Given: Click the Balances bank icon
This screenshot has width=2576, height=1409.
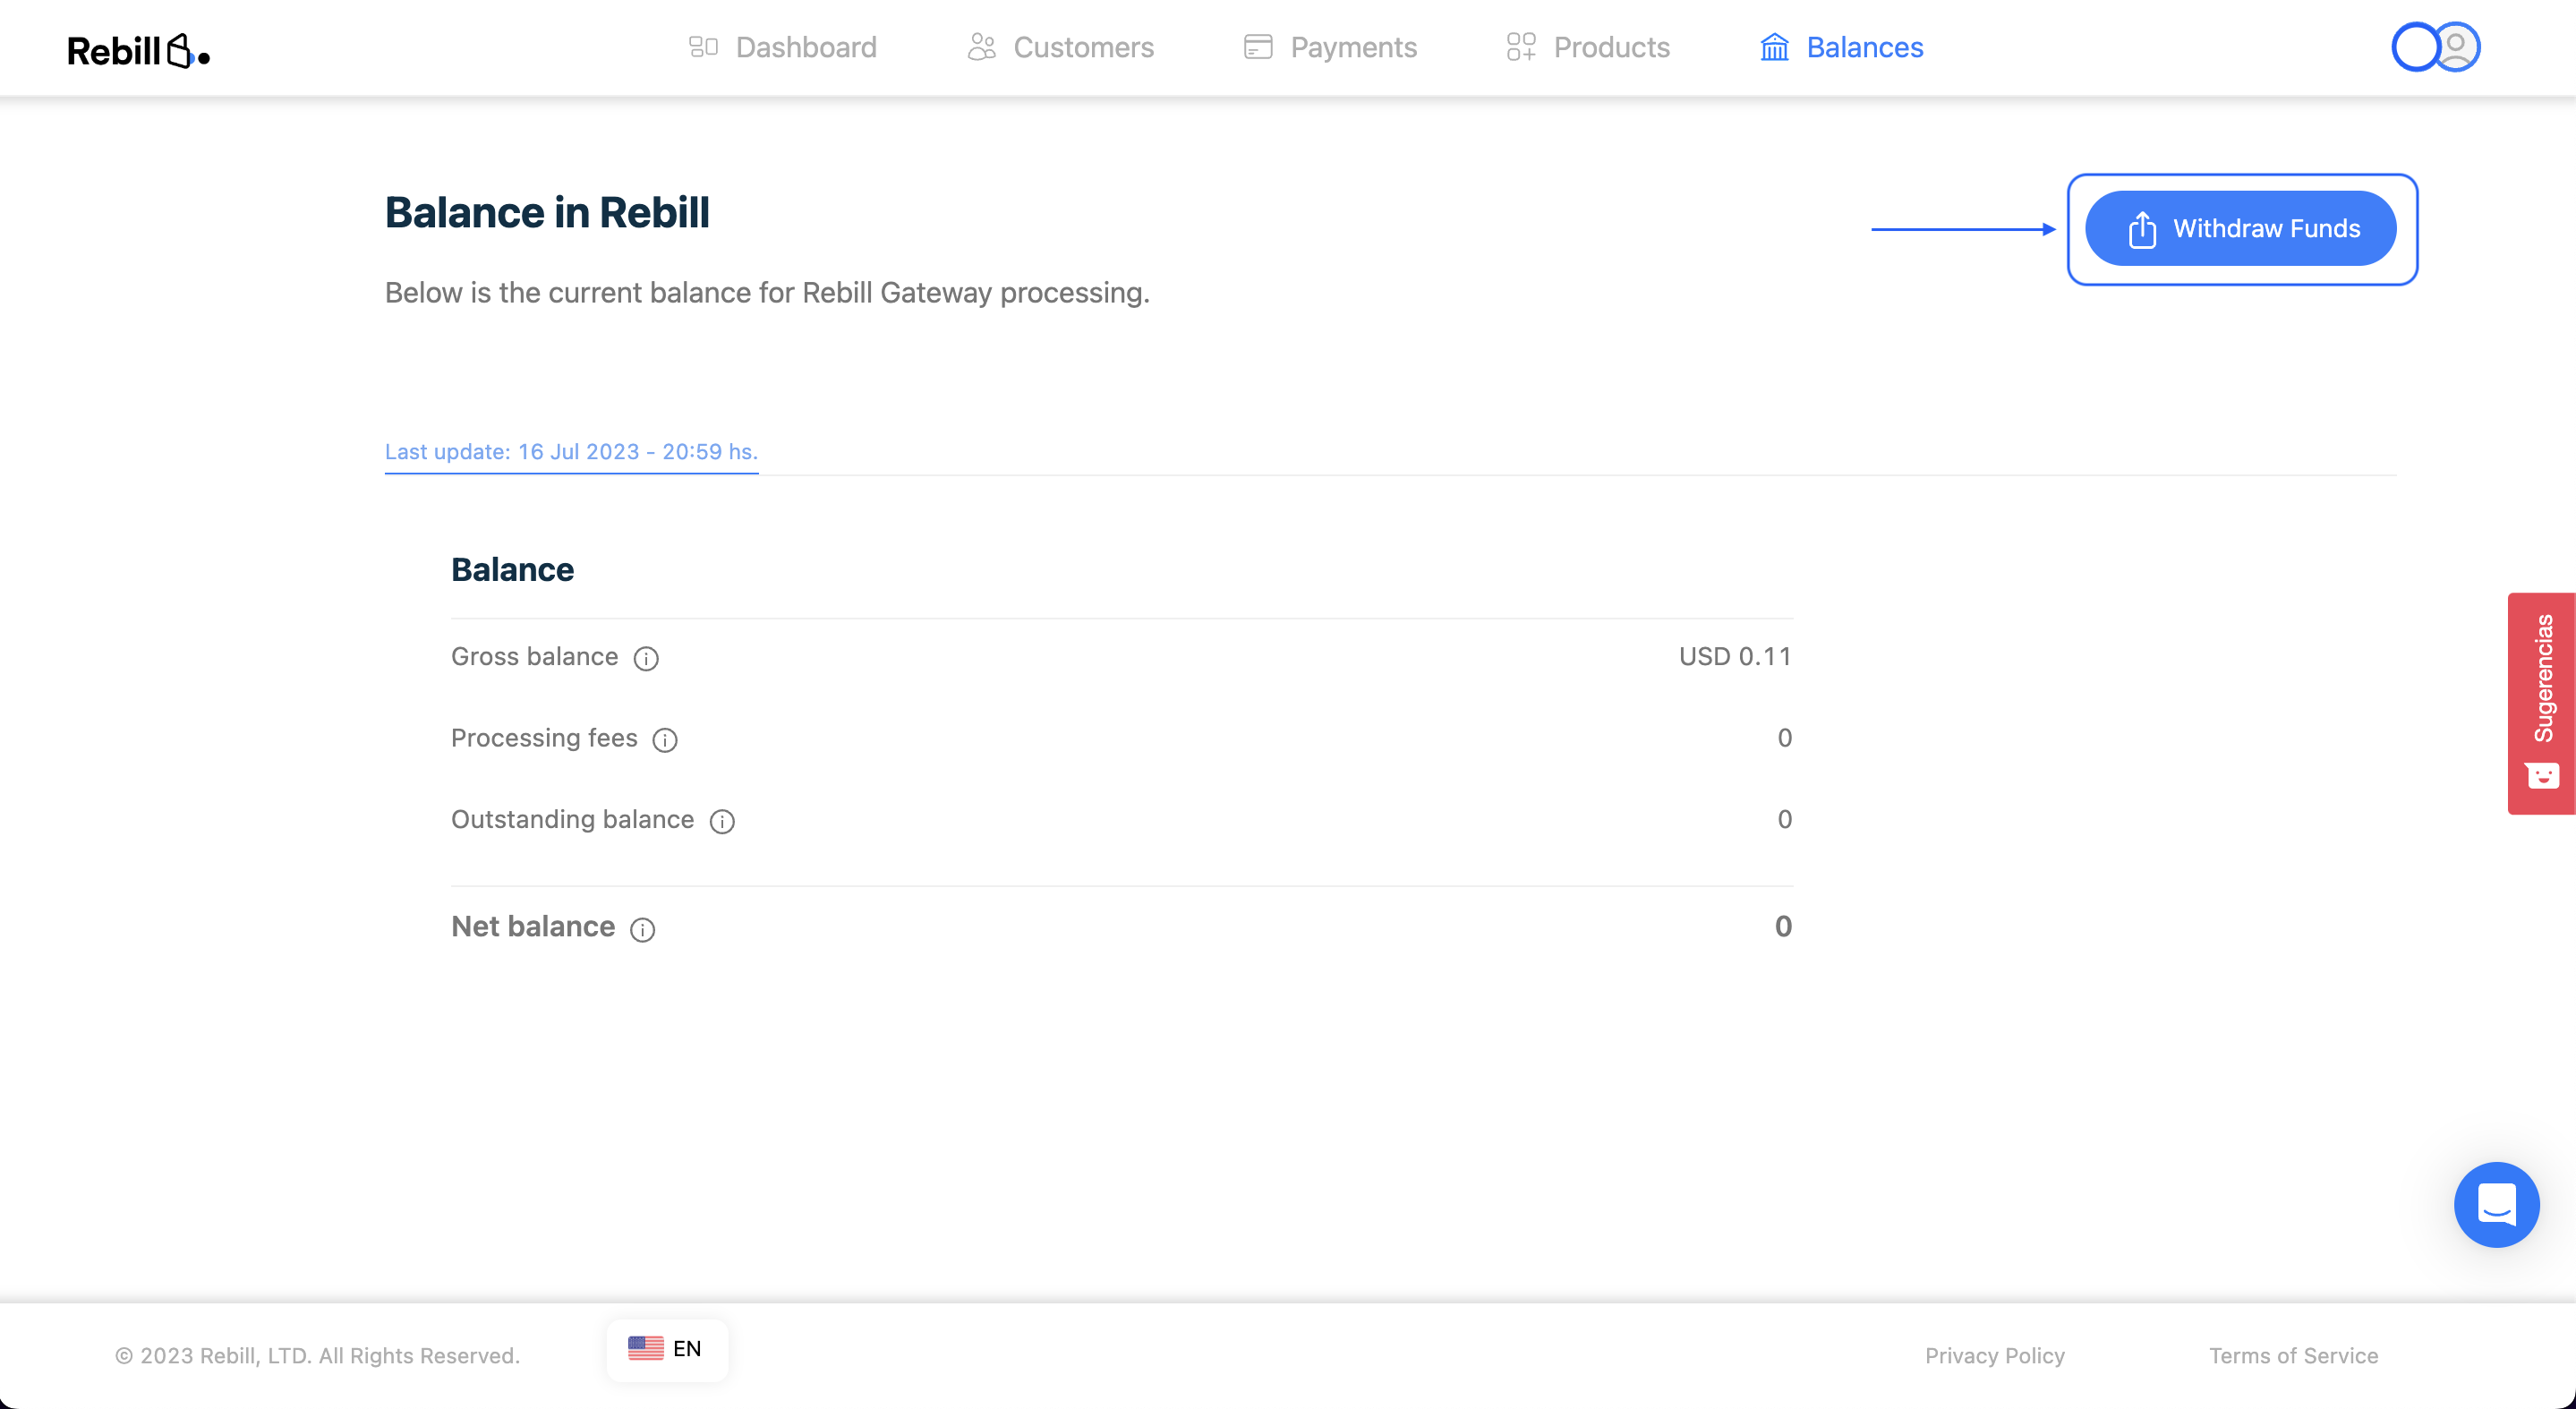Looking at the screenshot, I should (x=1774, y=47).
